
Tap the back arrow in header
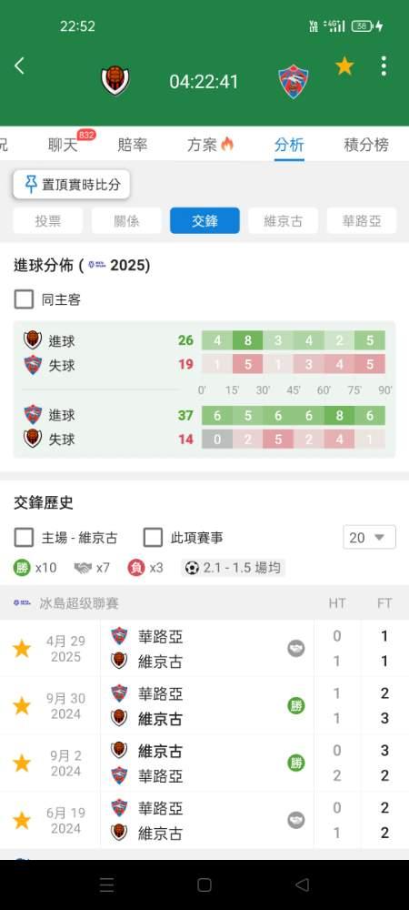pos(19,66)
